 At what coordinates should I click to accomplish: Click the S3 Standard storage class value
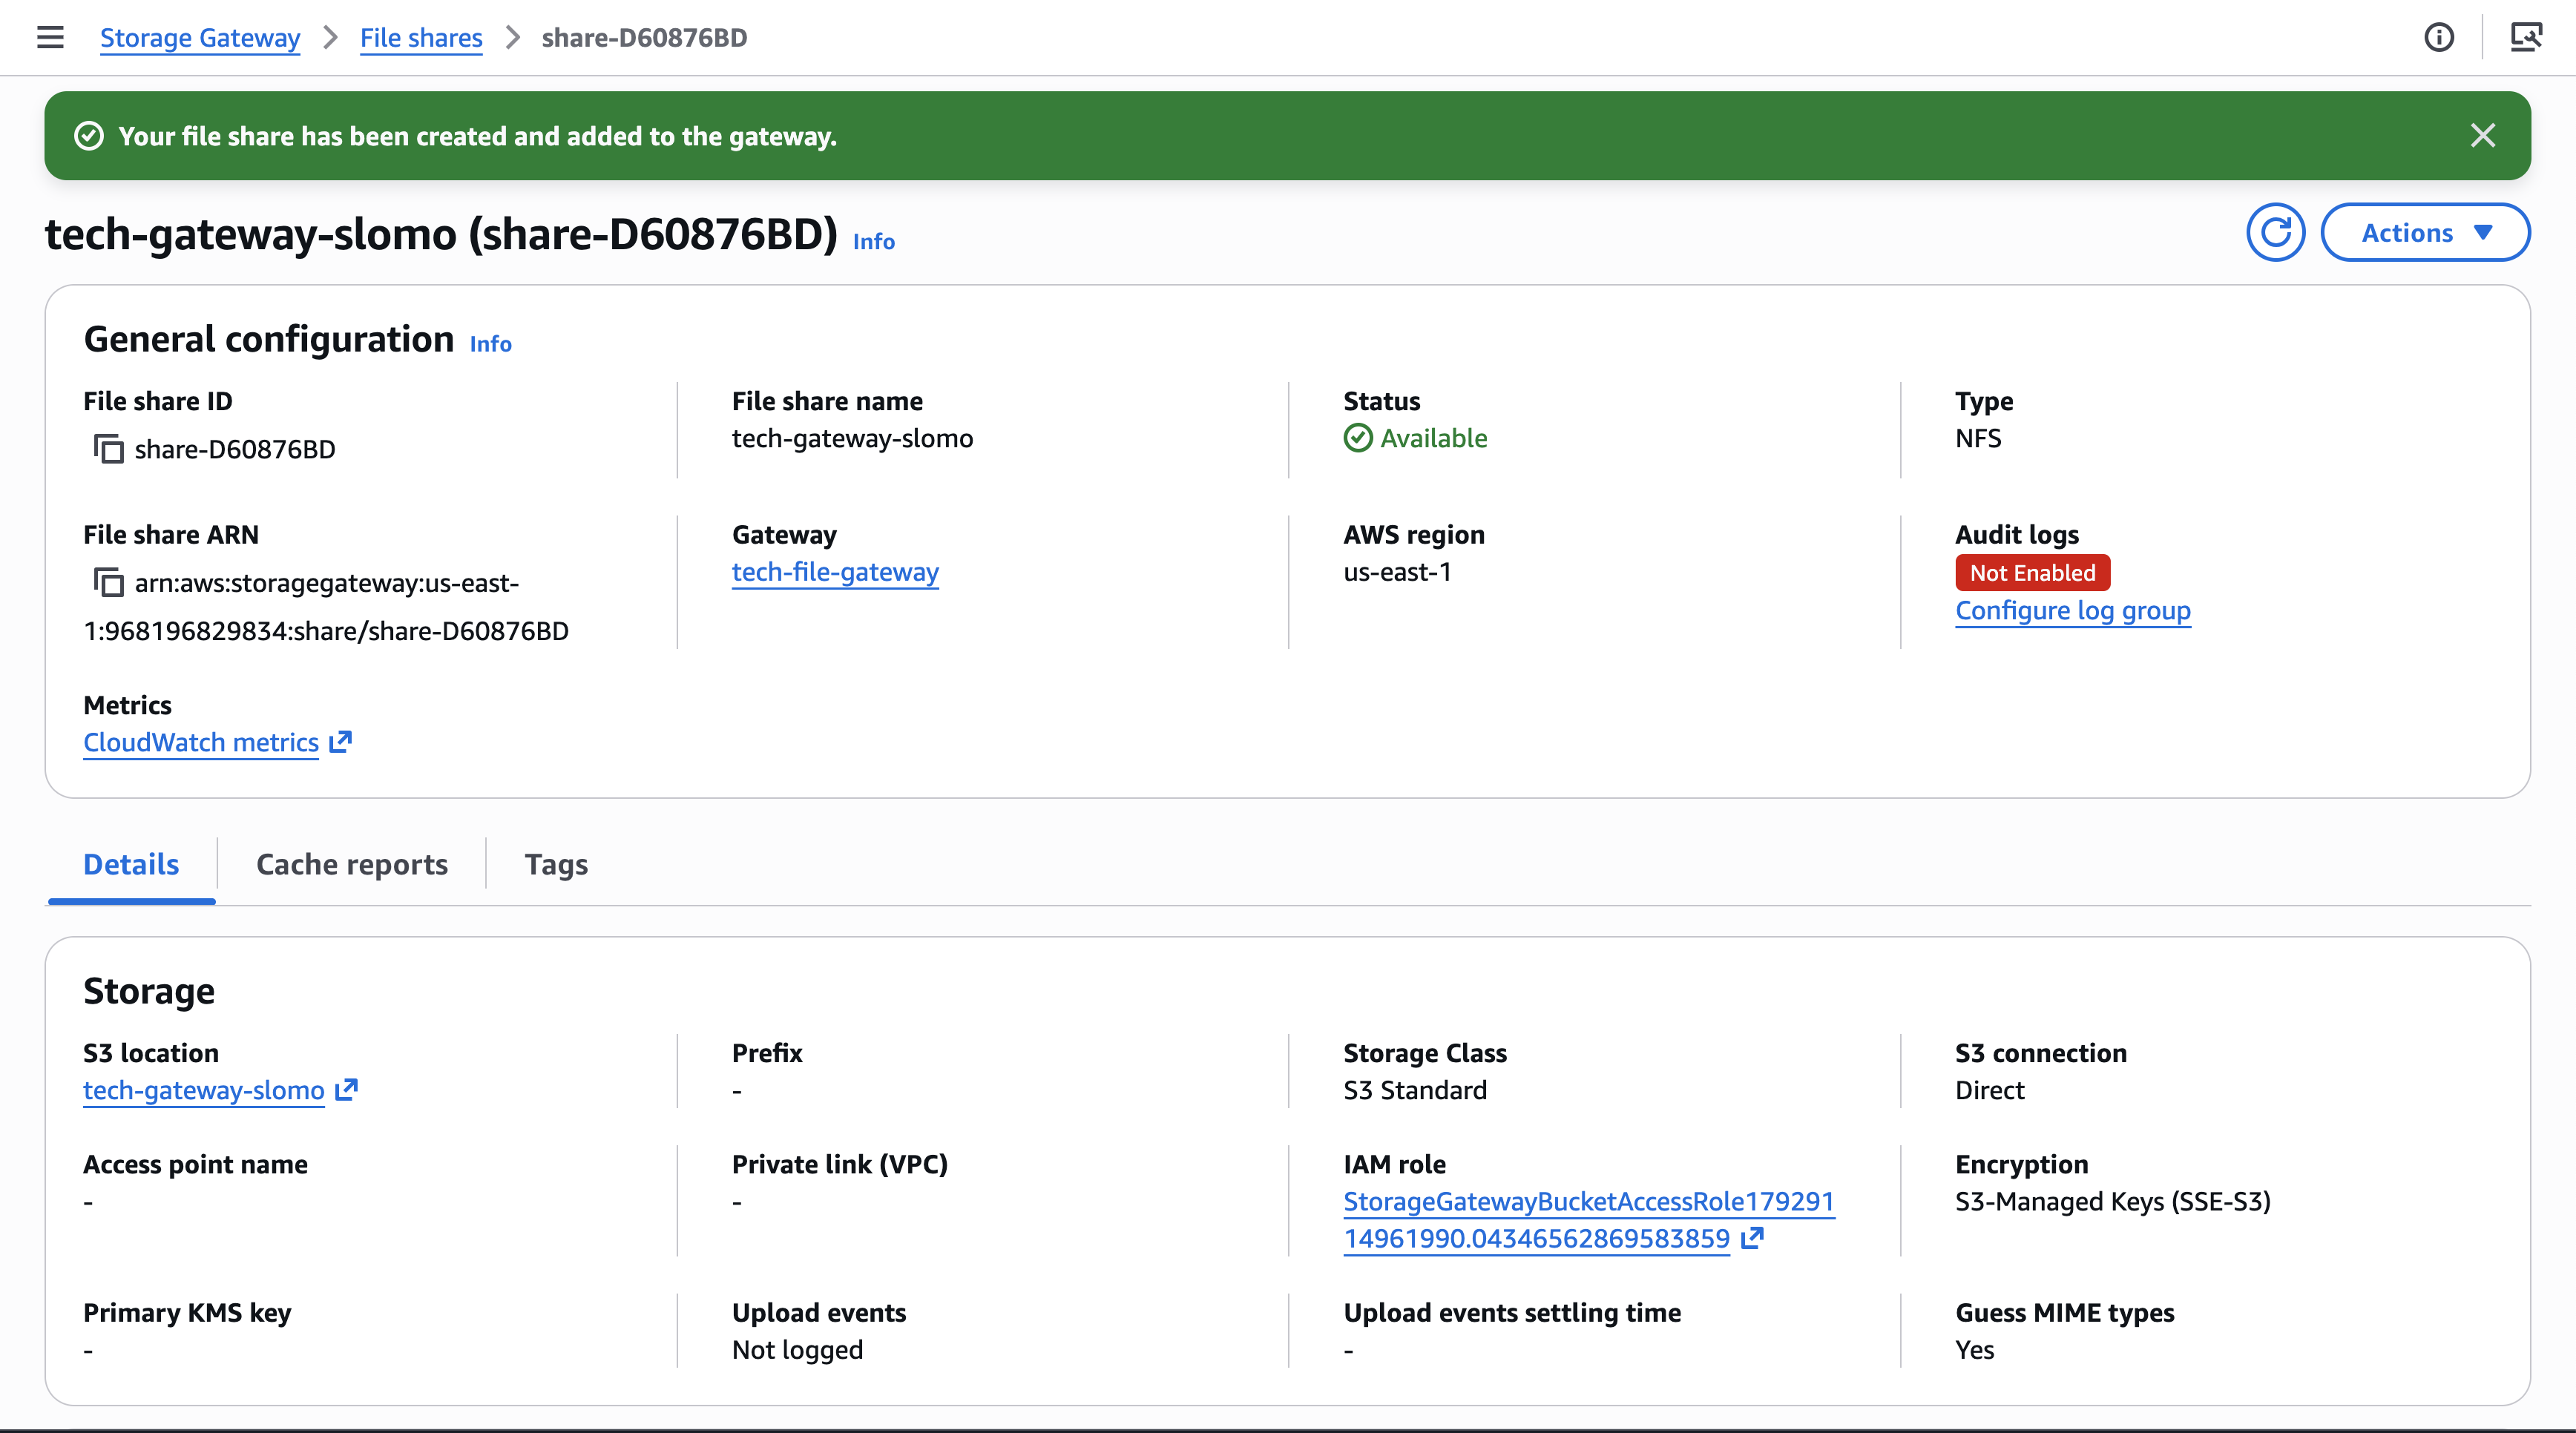1415,1090
